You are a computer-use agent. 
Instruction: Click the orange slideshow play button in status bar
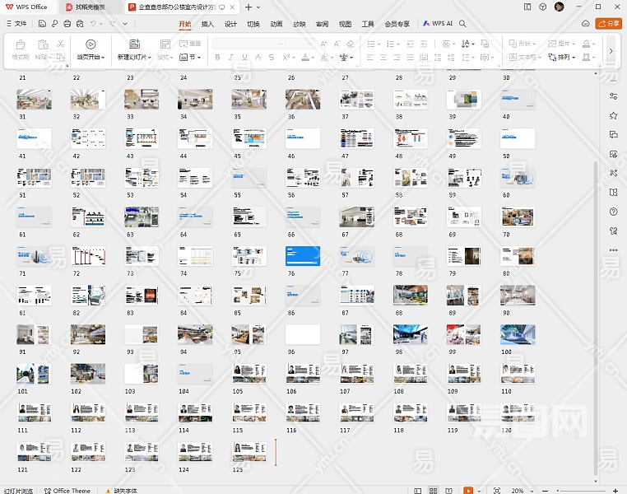click(x=468, y=491)
